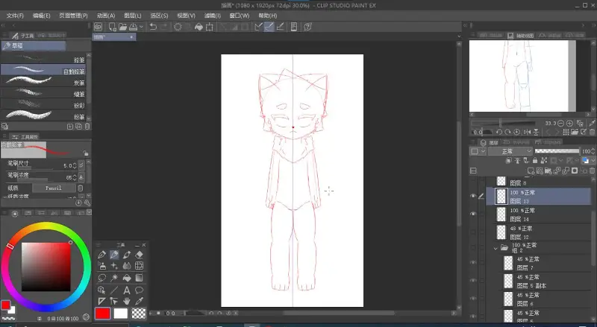This screenshot has width=597, height=327.
Task: Toggle layer lock padlock icon
Action: click(535, 161)
